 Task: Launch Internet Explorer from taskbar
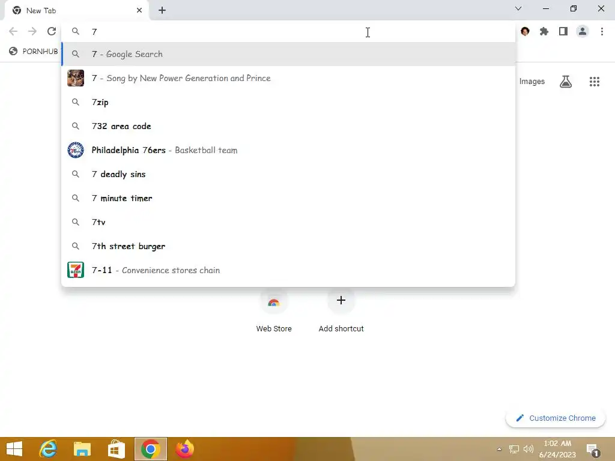pos(48,449)
